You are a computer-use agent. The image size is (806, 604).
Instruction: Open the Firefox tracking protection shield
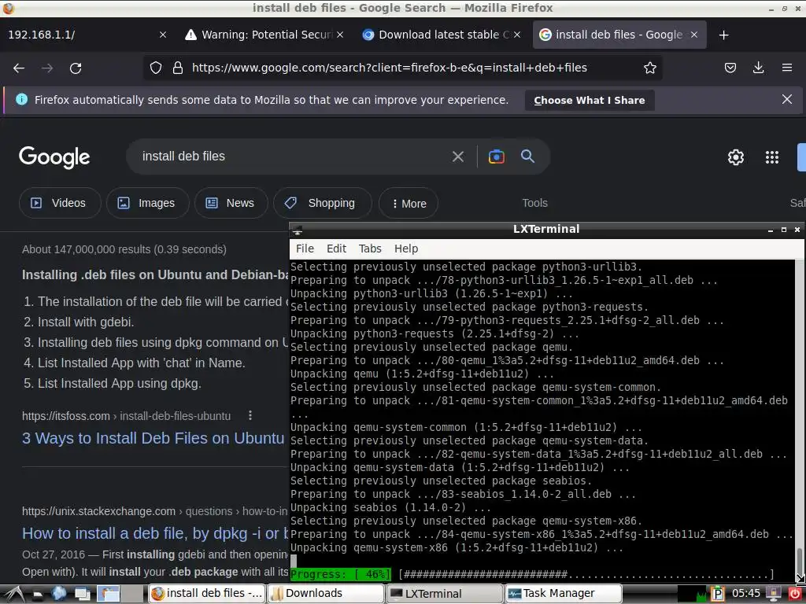[x=156, y=68]
